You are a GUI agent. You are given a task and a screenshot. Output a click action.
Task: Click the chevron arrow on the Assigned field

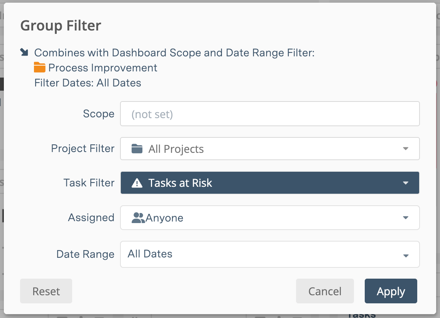(406, 217)
